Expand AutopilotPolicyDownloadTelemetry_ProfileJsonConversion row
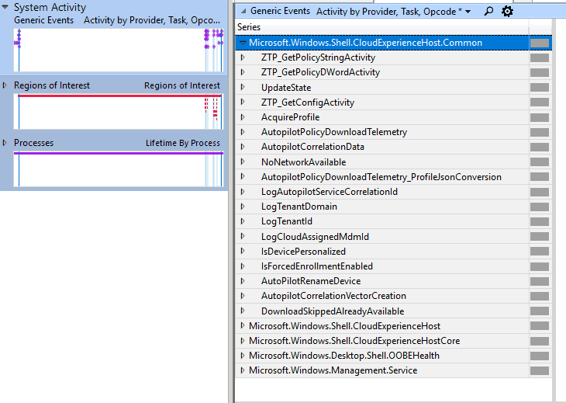The height and width of the screenshot is (403, 566). [x=243, y=176]
